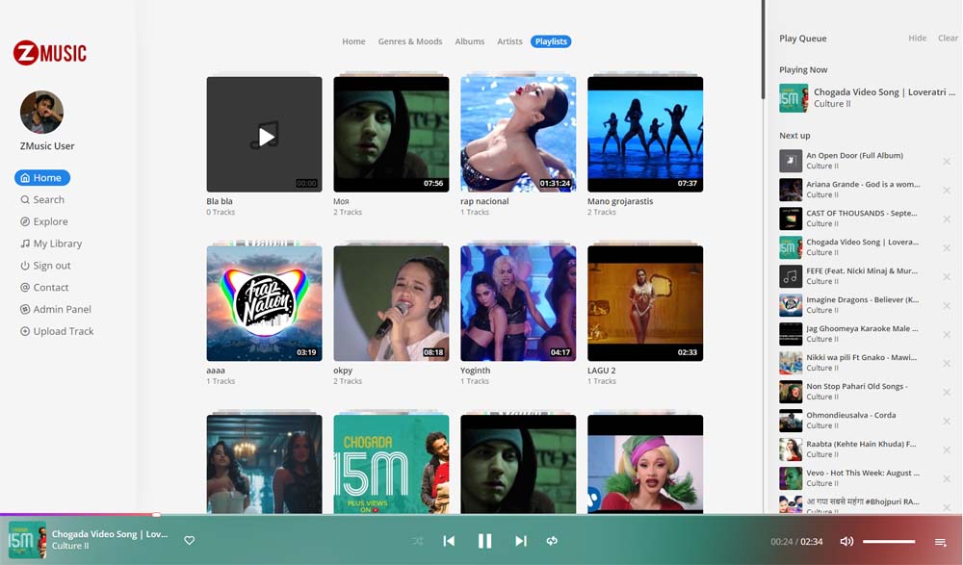The height and width of the screenshot is (565, 963).
Task: Click the ZMusic logo
Action: pos(50,53)
